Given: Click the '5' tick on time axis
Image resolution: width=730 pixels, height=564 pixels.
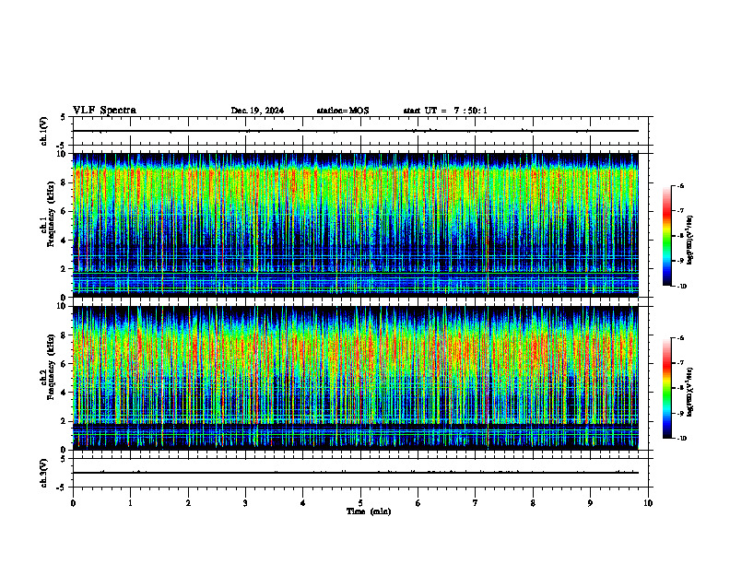Looking at the screenshot, I should tap(360, 503).
